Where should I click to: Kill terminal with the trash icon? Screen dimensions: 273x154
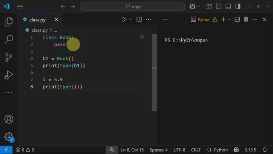pyautogui.click(x=246, y=19)
